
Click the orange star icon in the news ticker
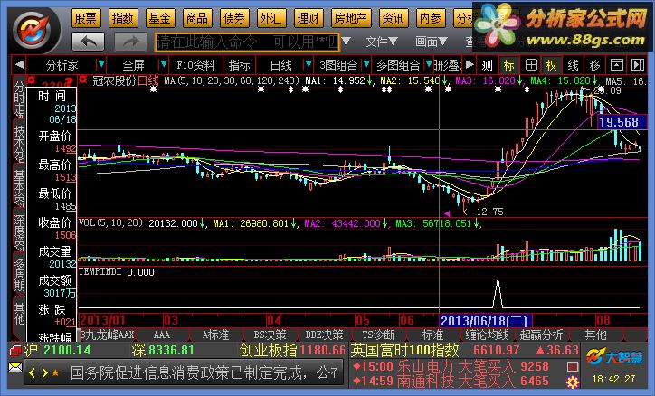coord(55,373)
